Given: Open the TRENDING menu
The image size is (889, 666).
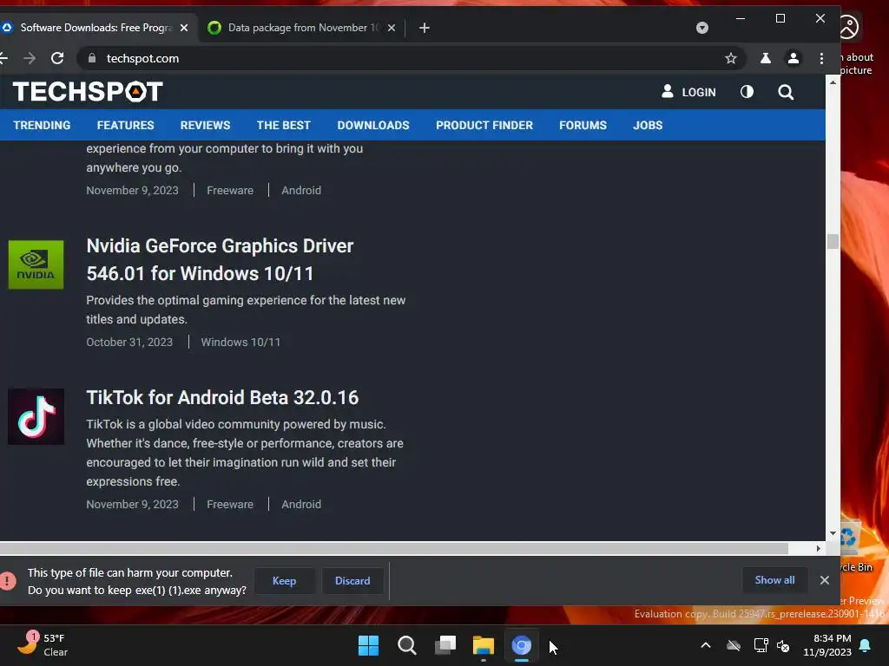Looking at the screenshot, I should (x=42, y=125).
